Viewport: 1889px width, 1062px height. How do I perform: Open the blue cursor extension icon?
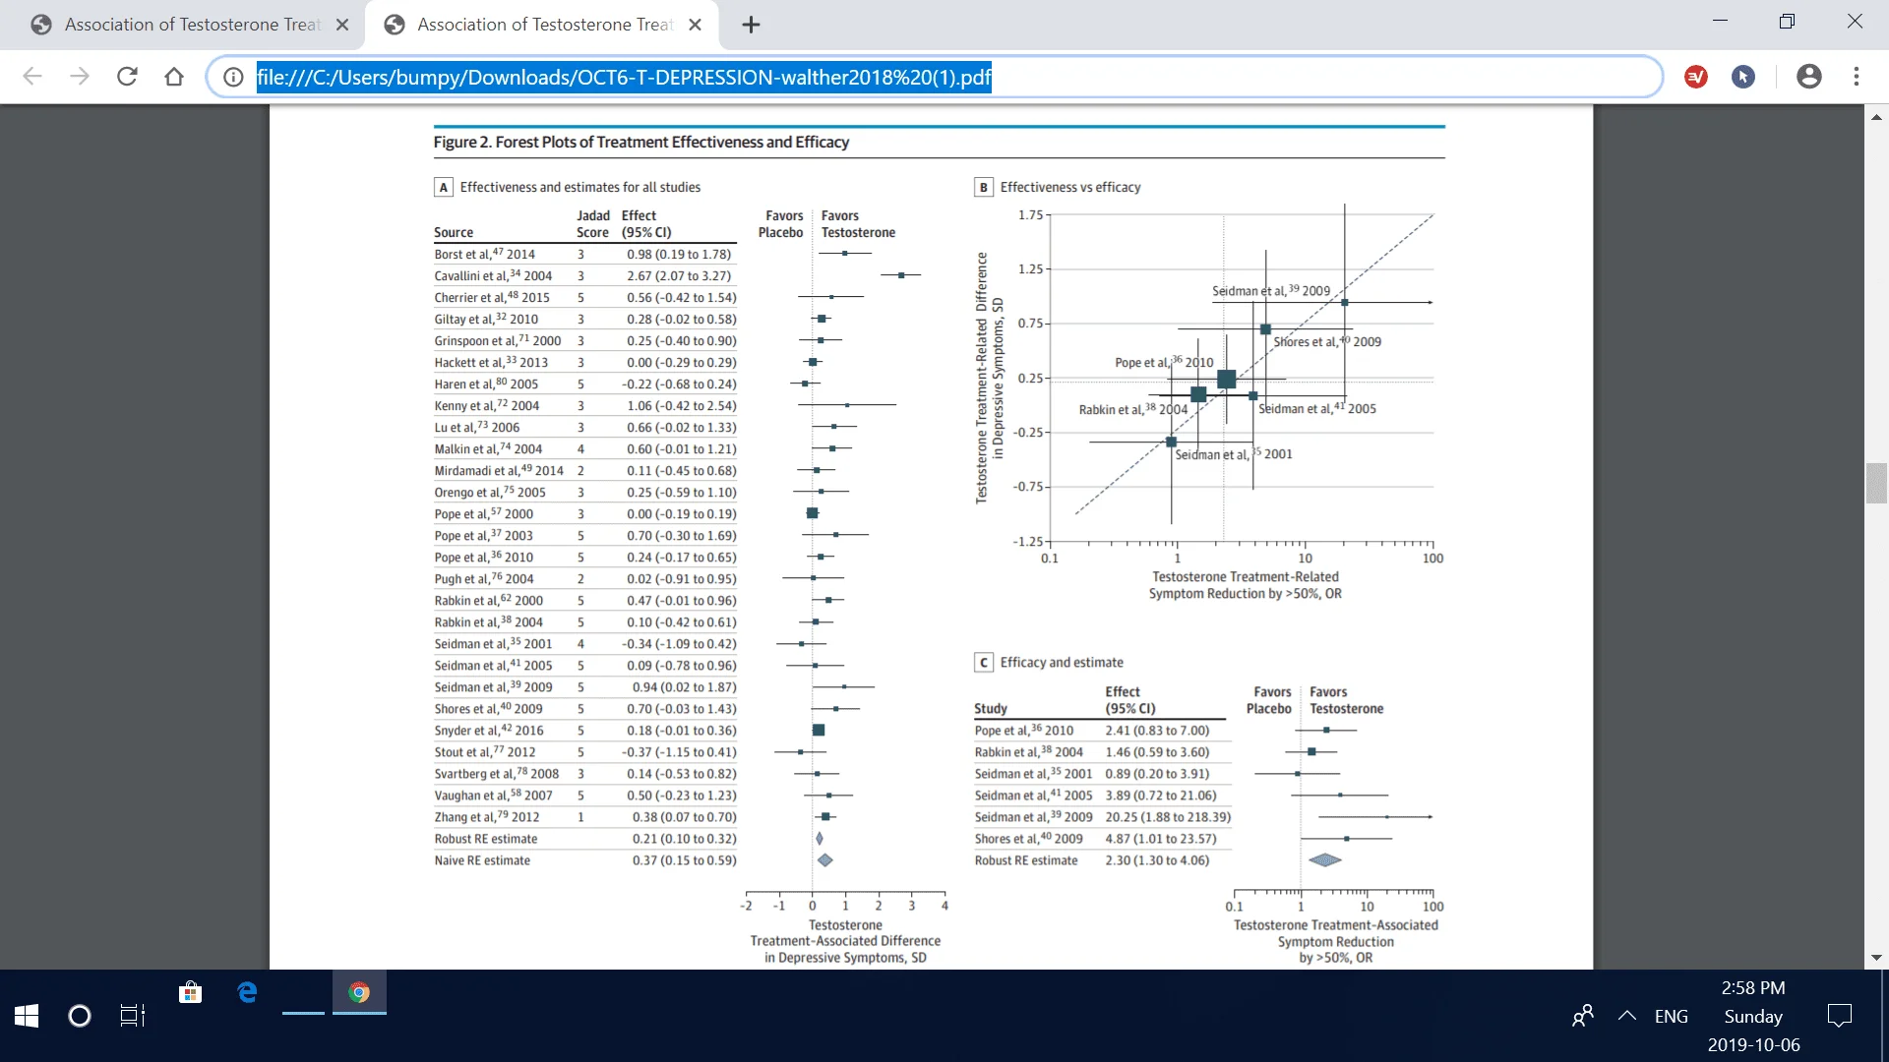point(1743,77)
